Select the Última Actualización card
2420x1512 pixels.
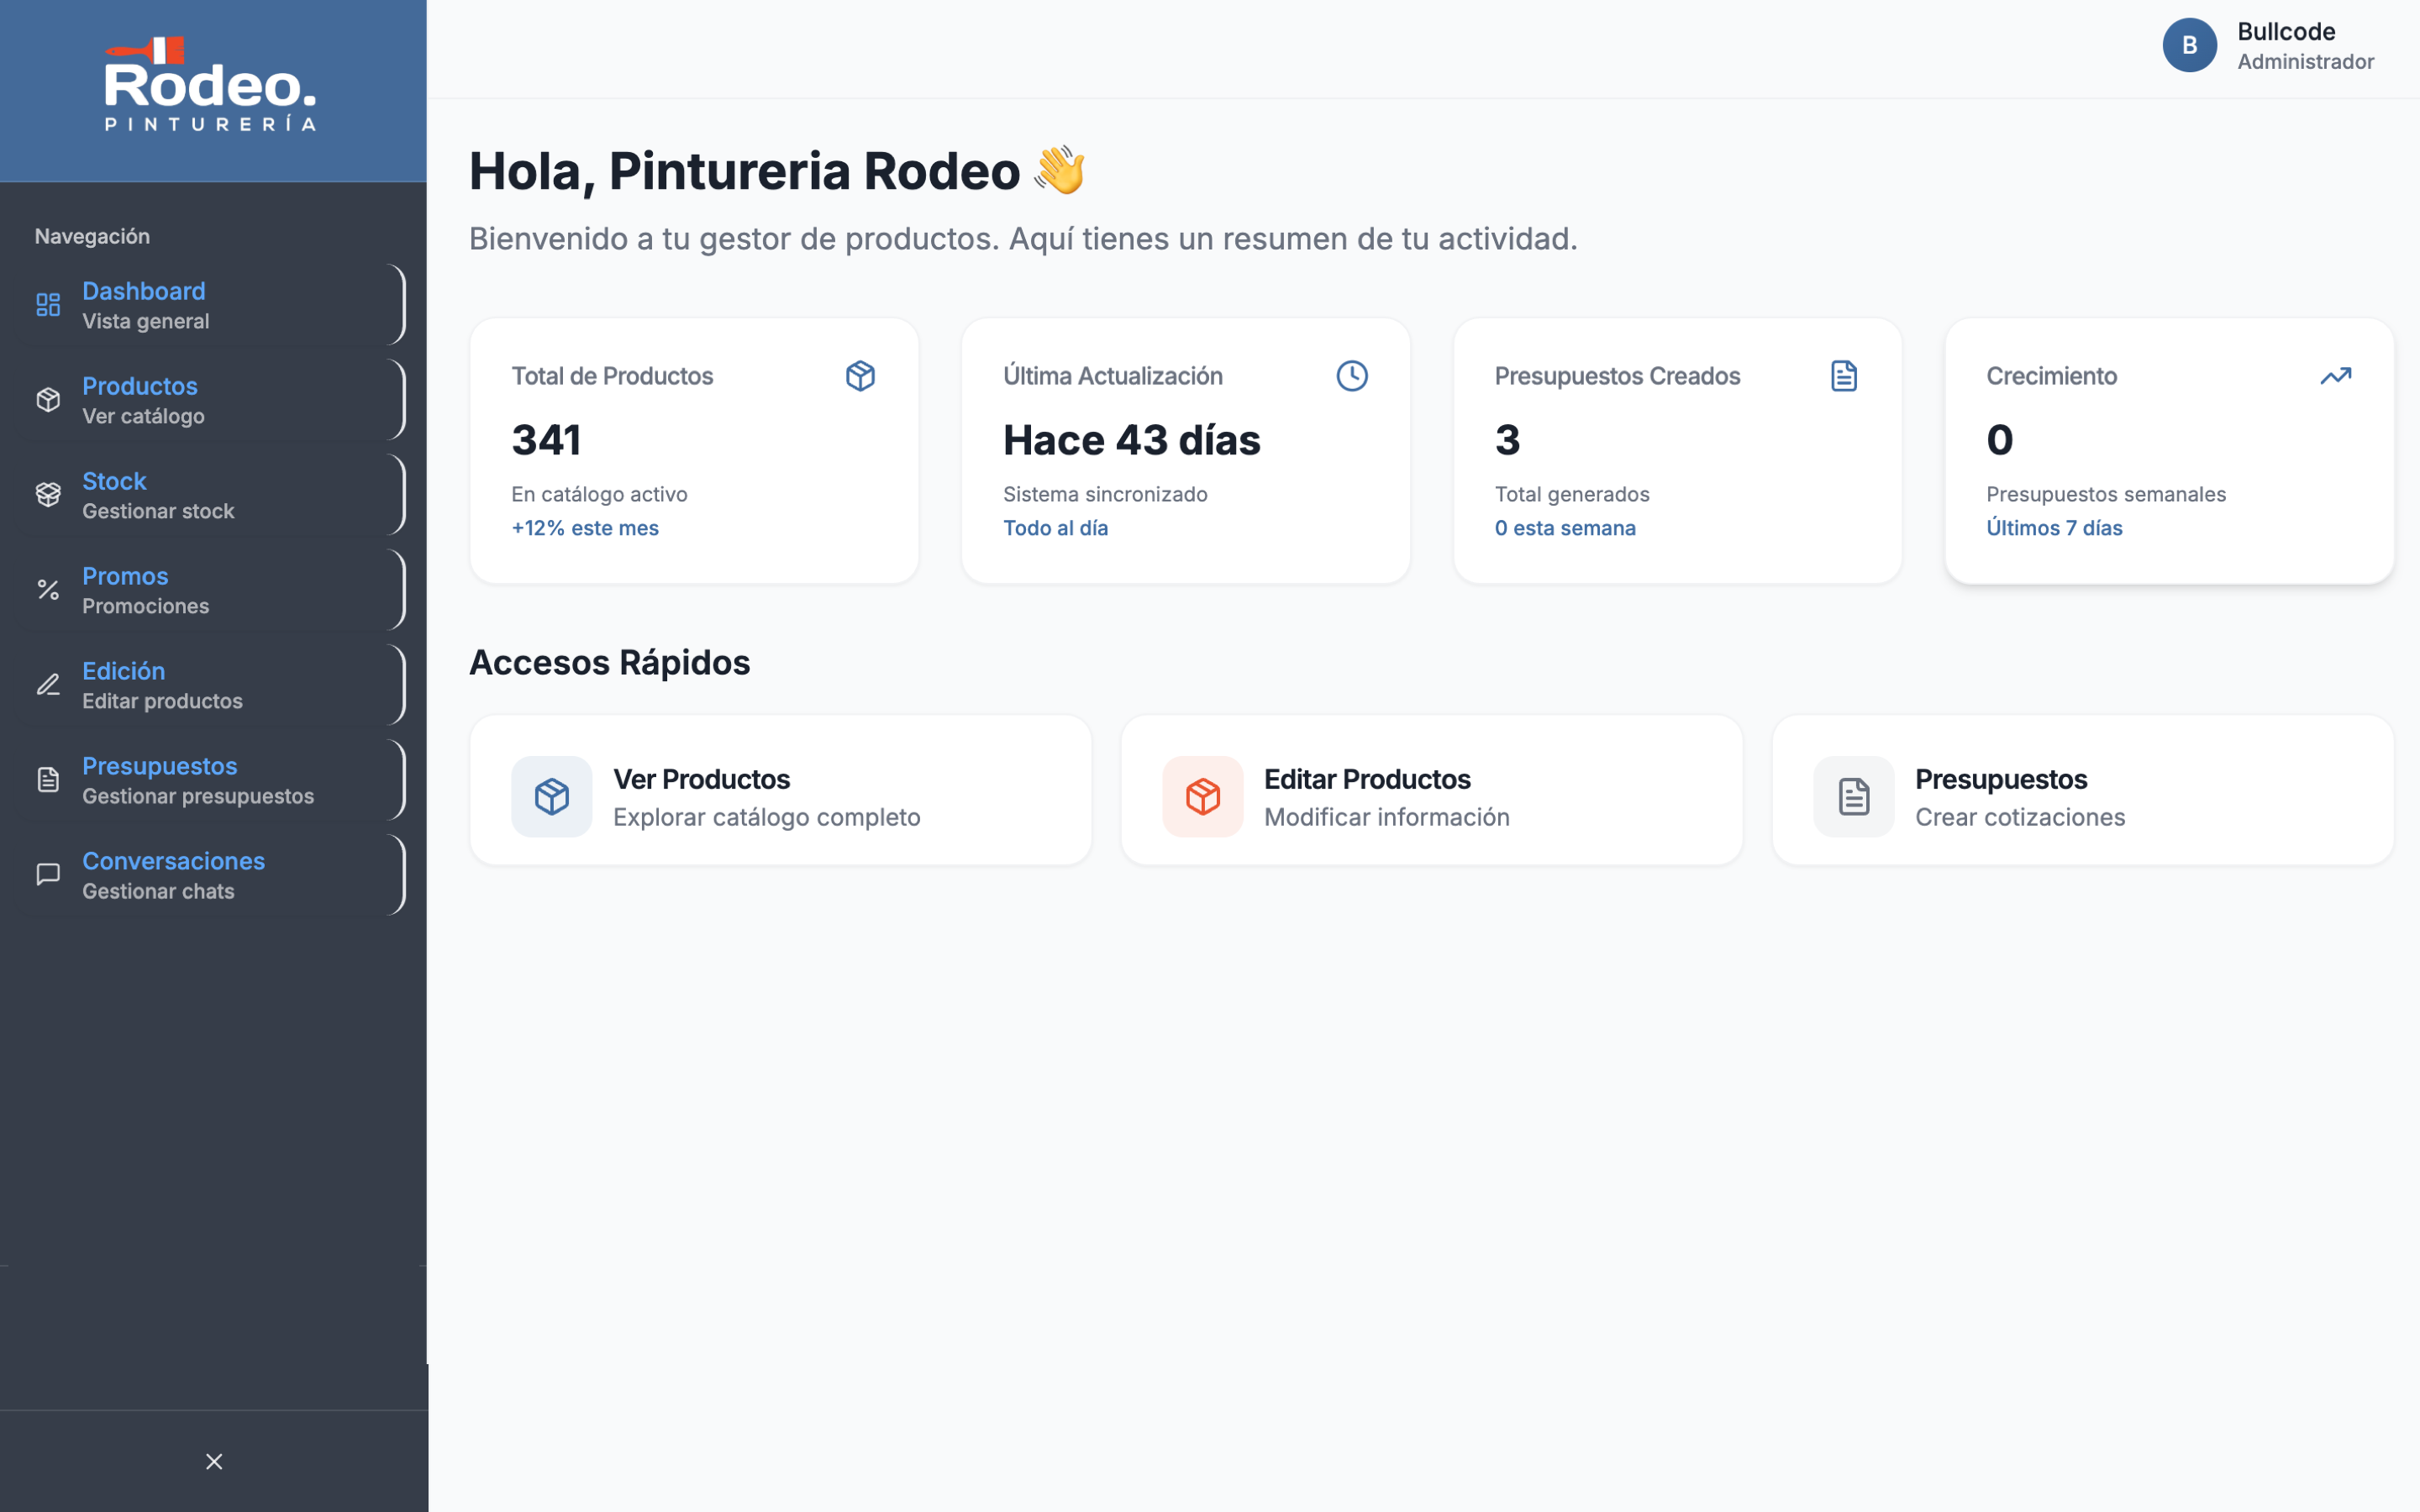tap(1186, 450)
